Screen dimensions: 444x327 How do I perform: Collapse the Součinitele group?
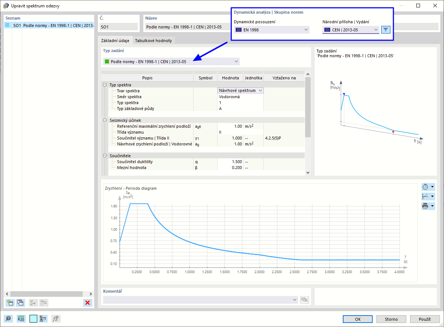[105, 156]
